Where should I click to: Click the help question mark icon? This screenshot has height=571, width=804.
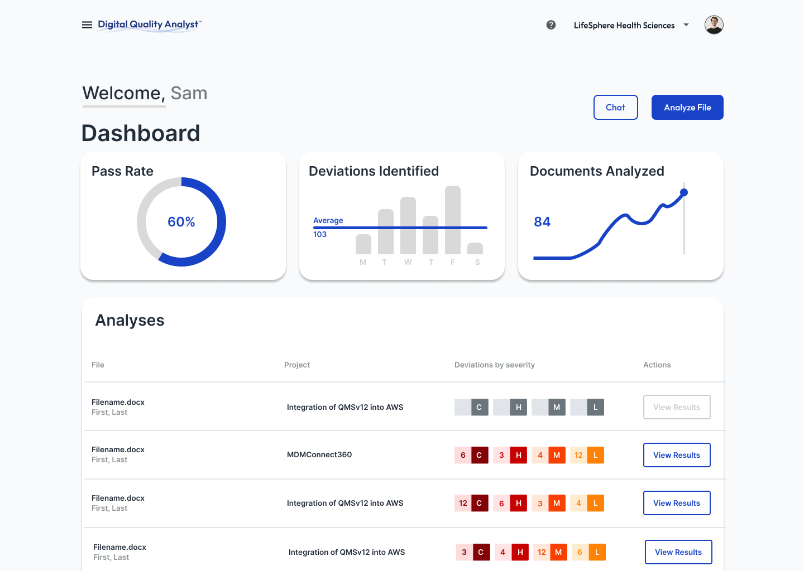click(551, 25)
